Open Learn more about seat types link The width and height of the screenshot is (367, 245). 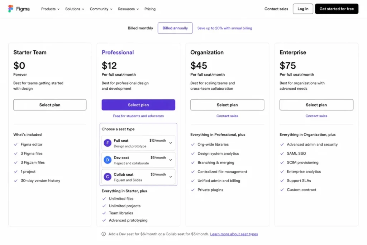tap(234, 234)
